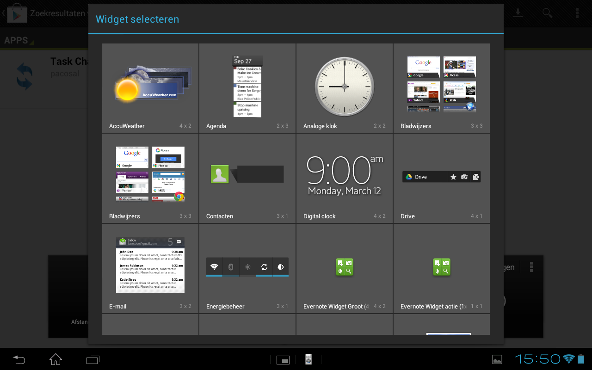This screenshot has width=592, height=370.
Task: Tap the battery status icon
Action: [581, 359]
